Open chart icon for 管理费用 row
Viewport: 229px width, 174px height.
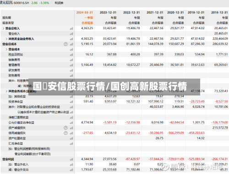click(x=71, y=65)
